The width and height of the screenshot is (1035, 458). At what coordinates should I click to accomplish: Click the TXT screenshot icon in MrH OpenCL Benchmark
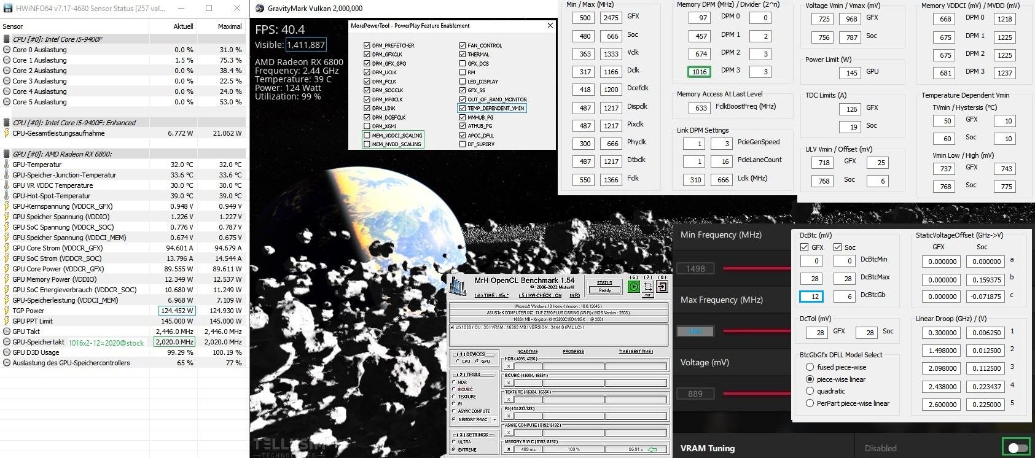pos(648,289)
